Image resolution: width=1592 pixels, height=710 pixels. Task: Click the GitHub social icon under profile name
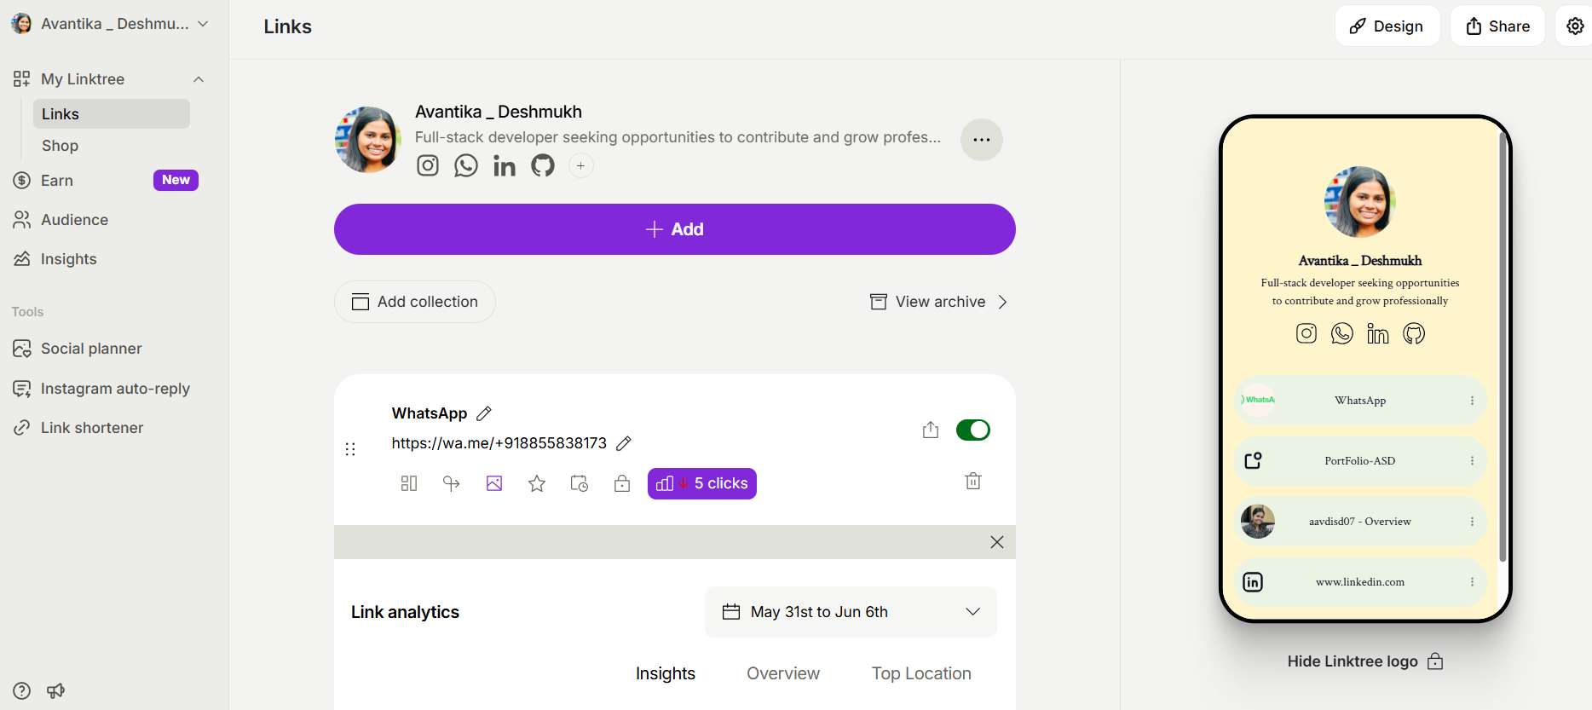(x=543, y=165)
